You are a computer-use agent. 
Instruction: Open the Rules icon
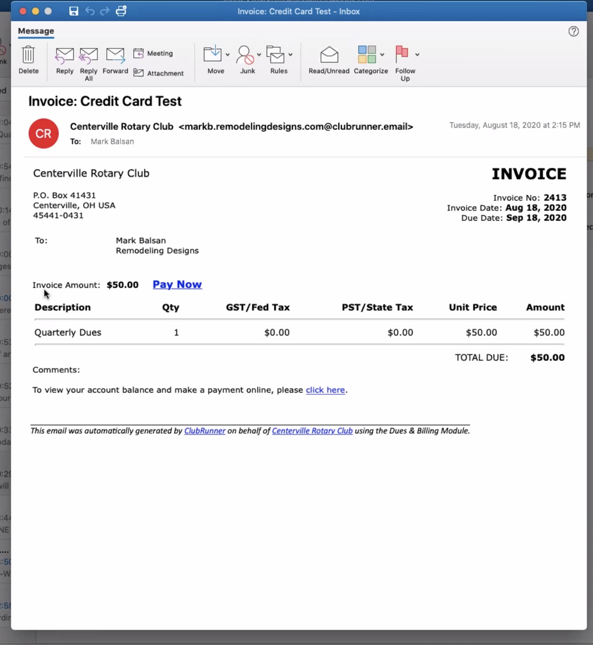pos(275,54)
